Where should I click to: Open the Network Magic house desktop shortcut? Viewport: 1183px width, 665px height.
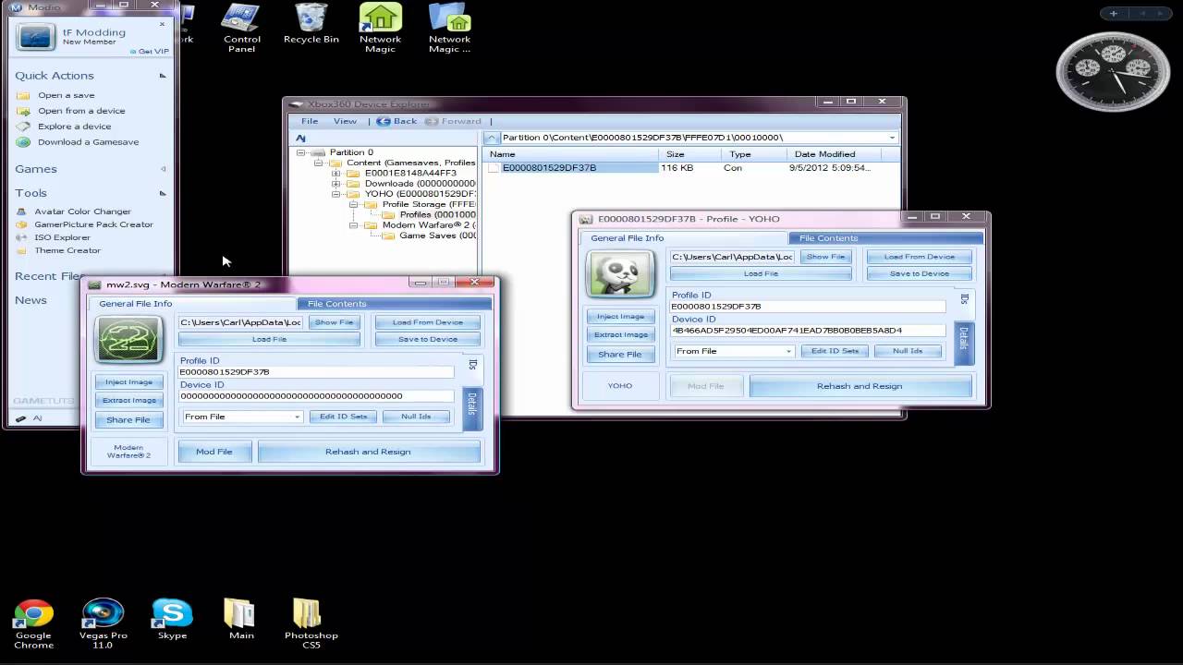pos(380,28)
